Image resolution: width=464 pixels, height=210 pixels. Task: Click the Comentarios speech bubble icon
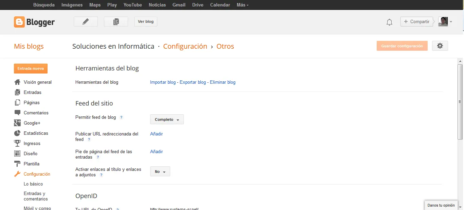(x=17, y=113)
